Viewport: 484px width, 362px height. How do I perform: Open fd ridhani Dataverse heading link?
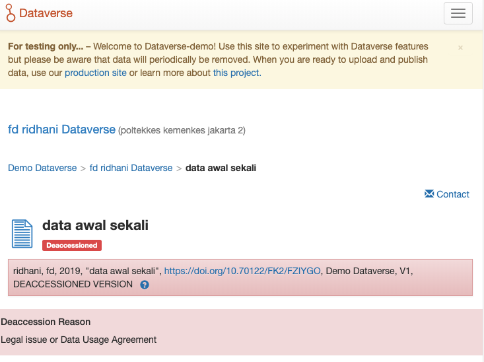pos(61,129)
